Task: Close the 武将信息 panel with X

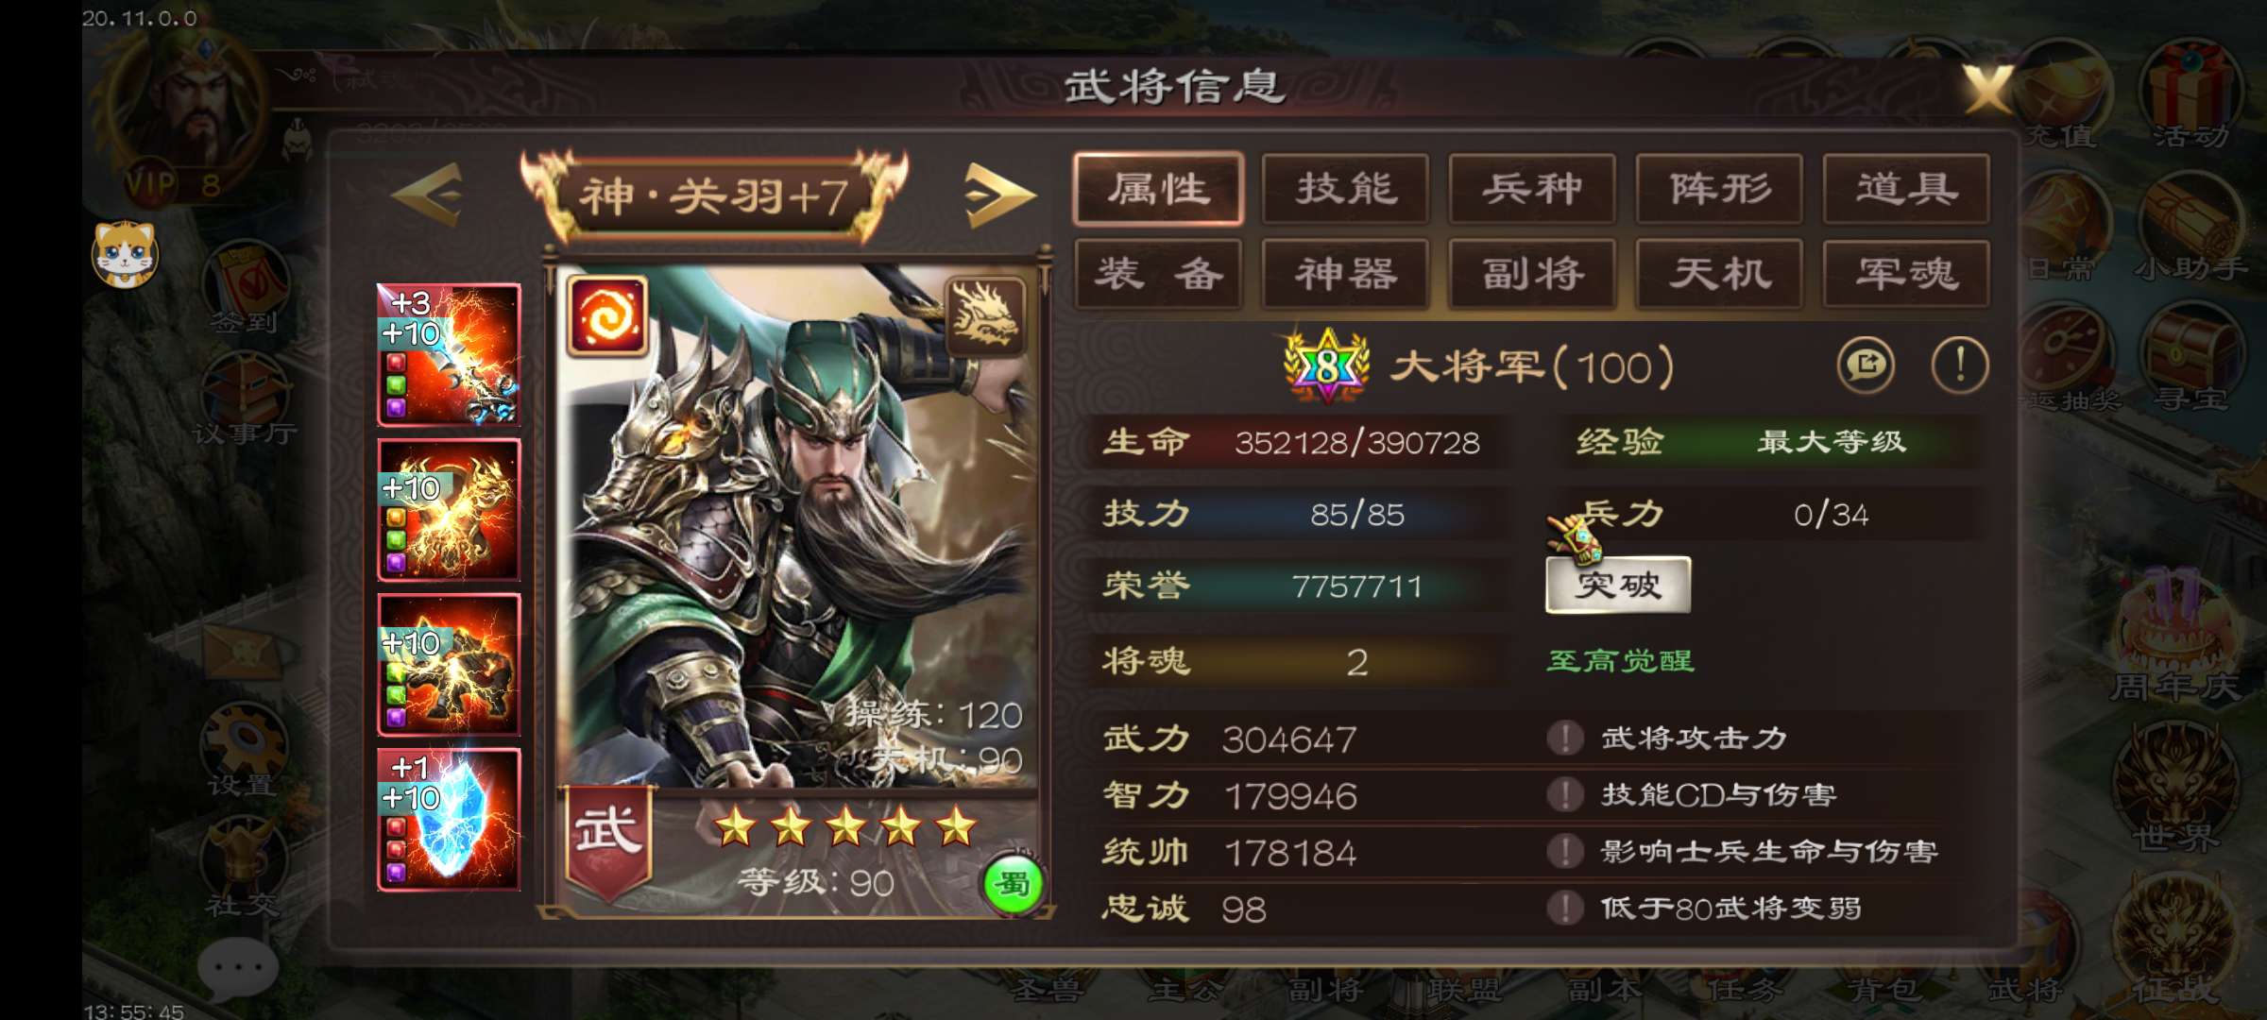Action: [x=1986, y=90]
